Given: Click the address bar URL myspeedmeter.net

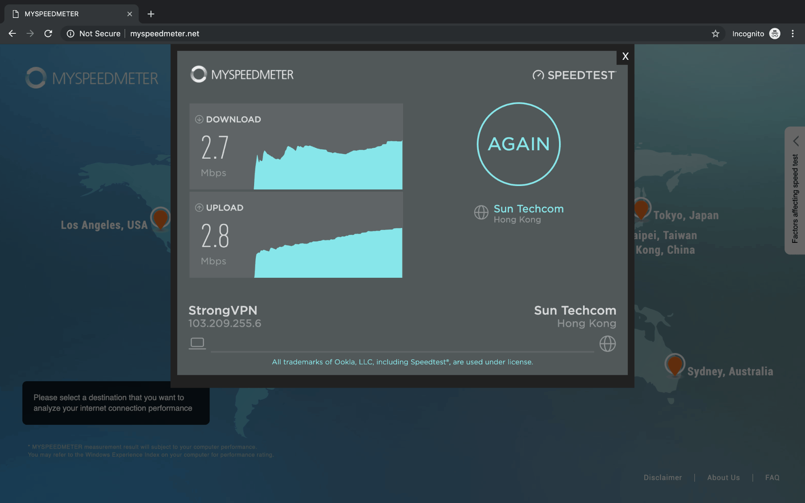Looking at the screenshot, I should pyautogui.click(x=165, y=34).
